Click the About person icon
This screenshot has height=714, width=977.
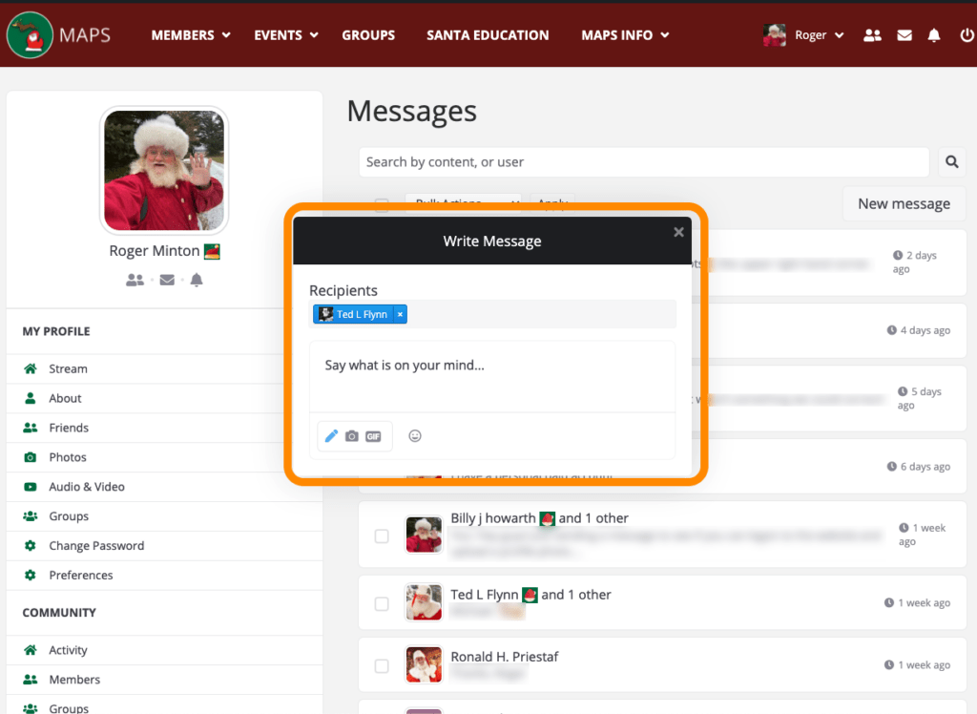click(x=30, y=398)
